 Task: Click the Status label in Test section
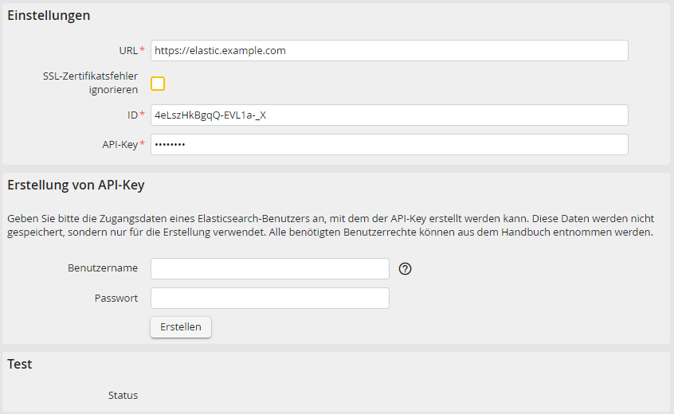point(123,396)
